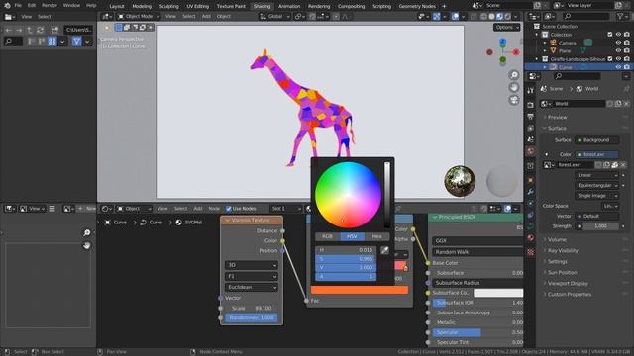
Task: Unlink forest.exr image with X icon
Action: [x=623, y=165]
